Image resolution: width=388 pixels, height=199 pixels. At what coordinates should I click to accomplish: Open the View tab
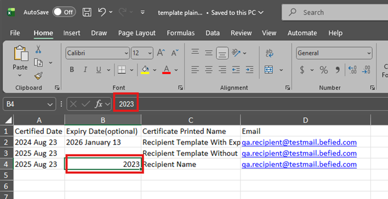[269, 33]
